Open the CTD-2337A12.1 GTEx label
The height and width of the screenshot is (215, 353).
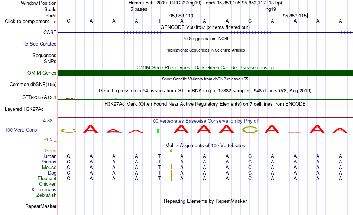click(x=39, y=97)
